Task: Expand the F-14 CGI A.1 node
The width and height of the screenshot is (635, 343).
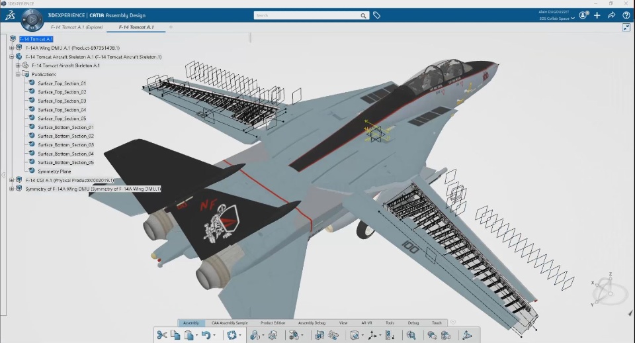Action: click(x=12, y=180)
